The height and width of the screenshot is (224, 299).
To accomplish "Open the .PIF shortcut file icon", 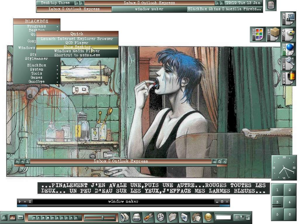I will (x=288, y=19).
